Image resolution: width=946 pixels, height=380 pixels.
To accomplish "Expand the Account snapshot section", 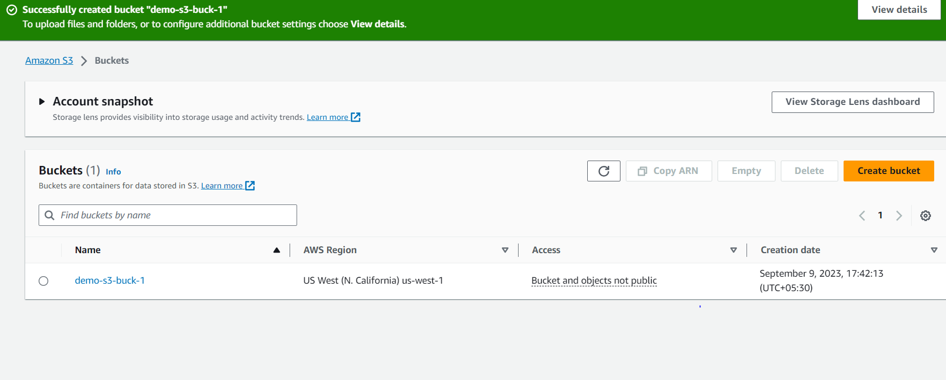I will [42, 102].
